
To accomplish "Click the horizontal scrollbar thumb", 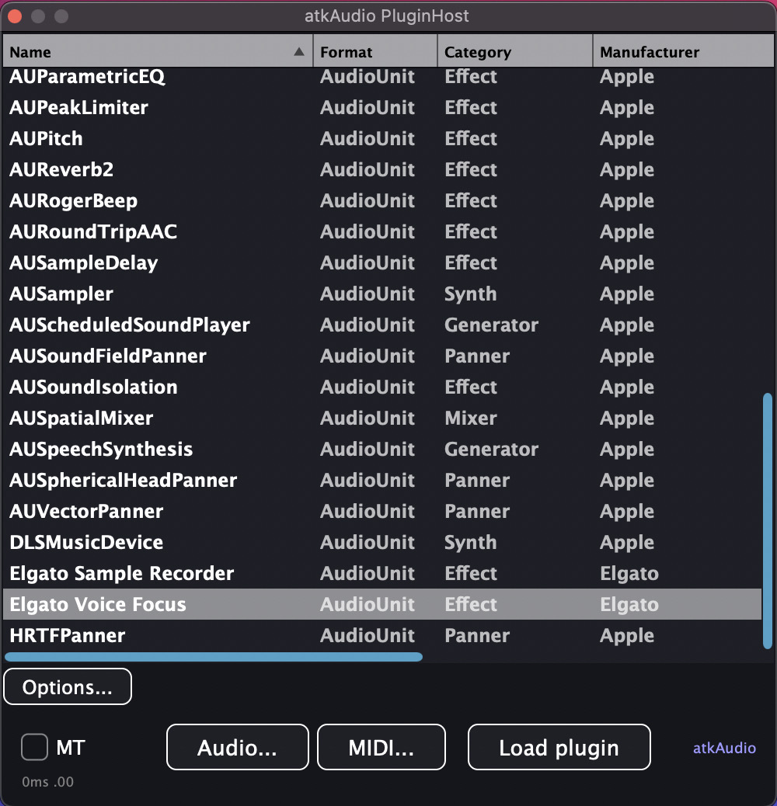I will 214,657.
